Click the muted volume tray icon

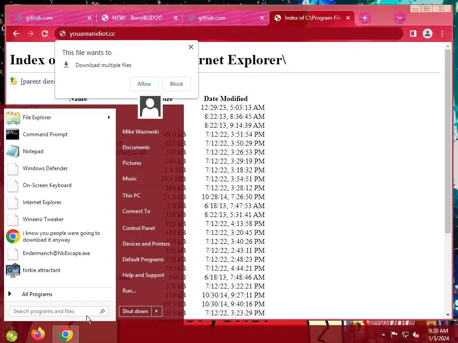[x=416, y=335]
